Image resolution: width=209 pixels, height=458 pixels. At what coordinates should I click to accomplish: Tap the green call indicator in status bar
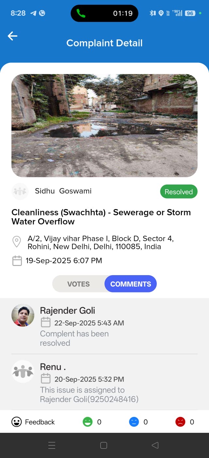point(81,13)
